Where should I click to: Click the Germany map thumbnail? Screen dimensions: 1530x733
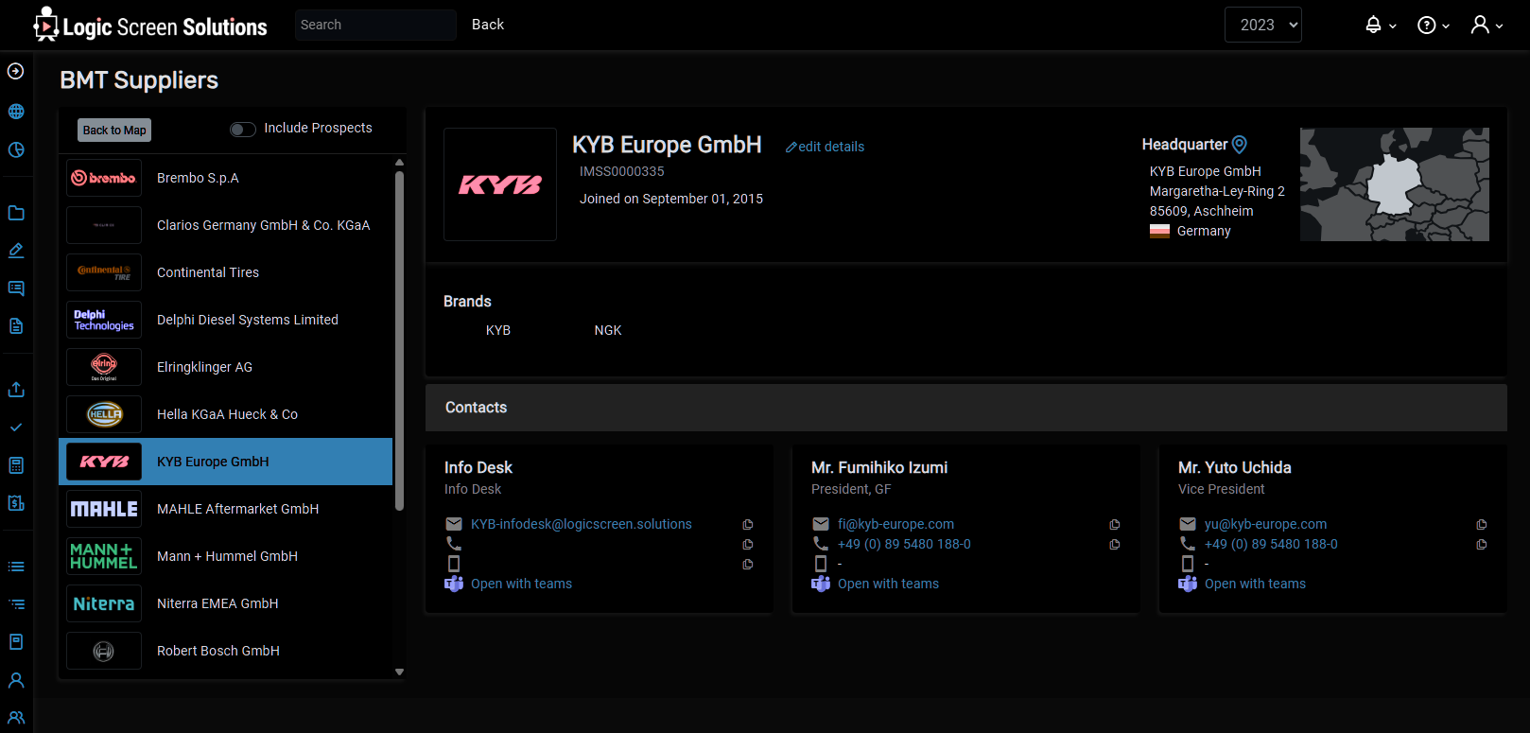click(1395, 184)
